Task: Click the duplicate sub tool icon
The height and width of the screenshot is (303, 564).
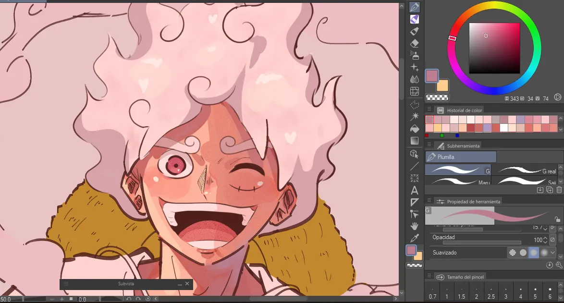Action: 550,190
